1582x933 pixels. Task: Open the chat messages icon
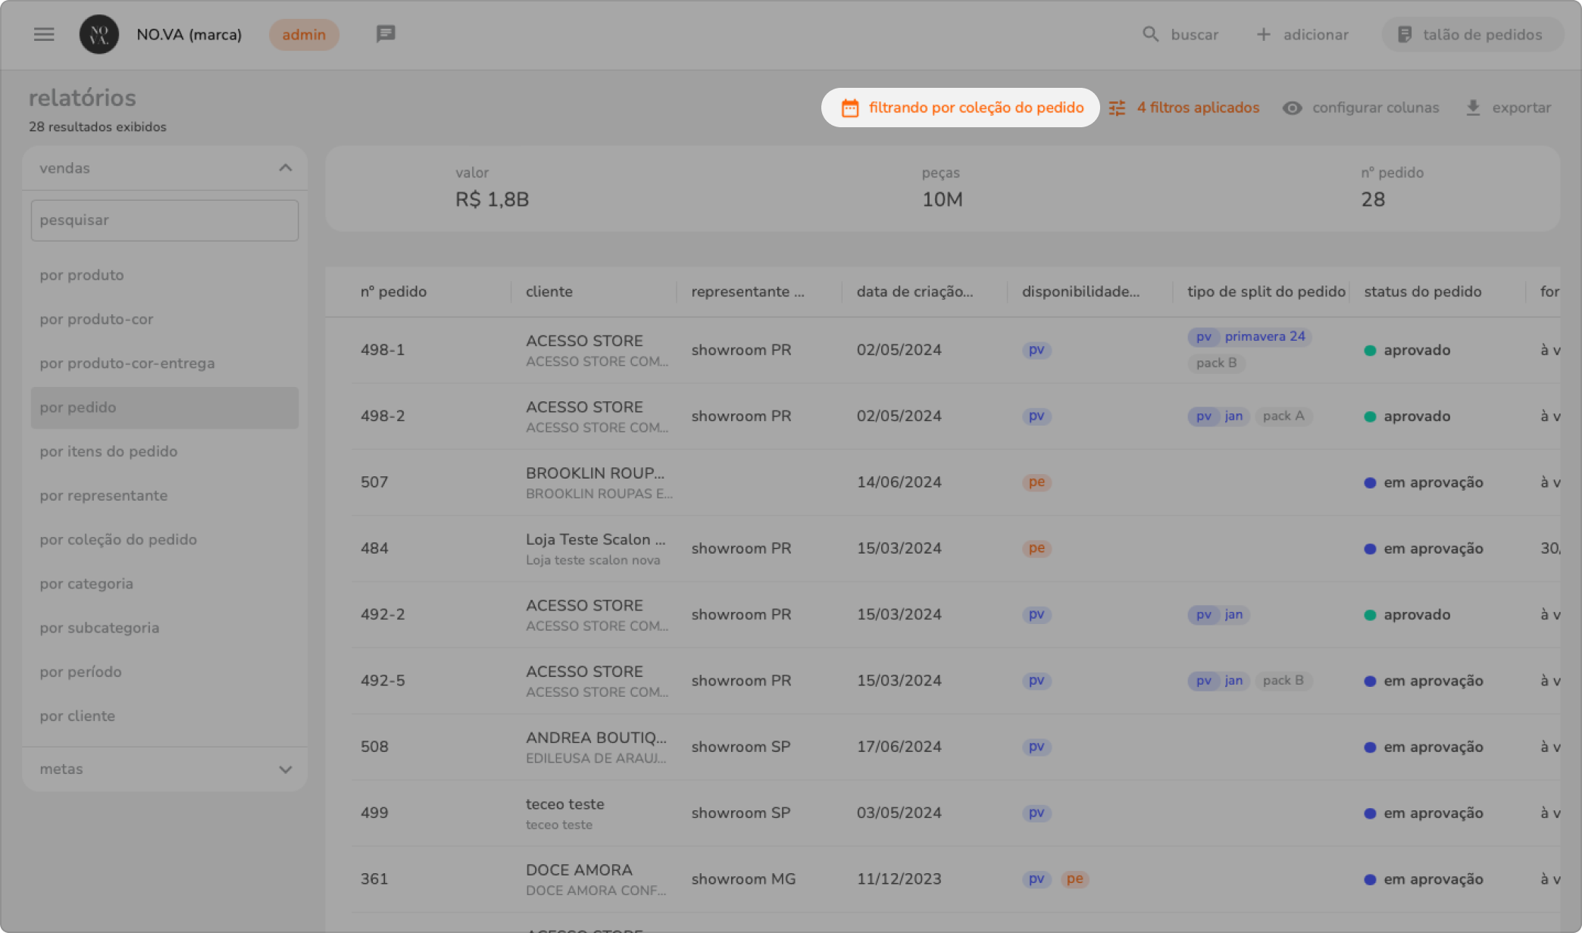pyautogui.click(x=386, y=34)
